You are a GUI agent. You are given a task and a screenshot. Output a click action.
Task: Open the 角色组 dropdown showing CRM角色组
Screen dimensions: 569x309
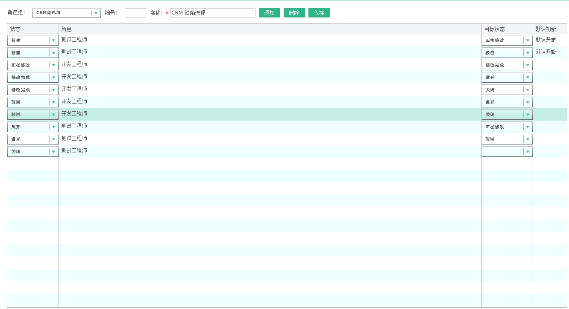coord(66,13)
